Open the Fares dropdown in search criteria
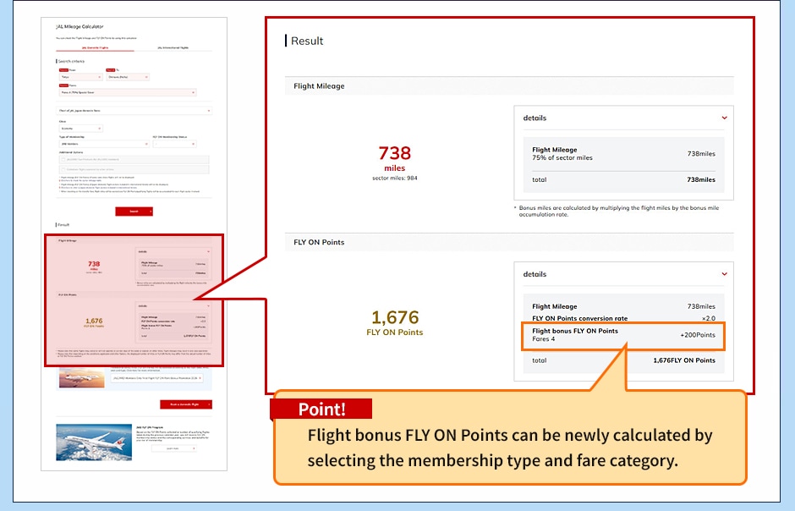This screenshot has height=511, width=795. [127, 93]
